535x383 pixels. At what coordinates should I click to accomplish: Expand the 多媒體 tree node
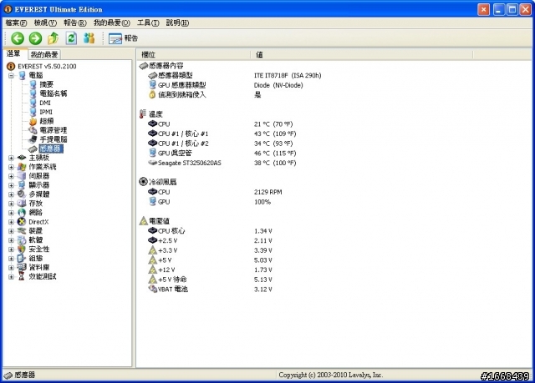[x=11, y=194]
